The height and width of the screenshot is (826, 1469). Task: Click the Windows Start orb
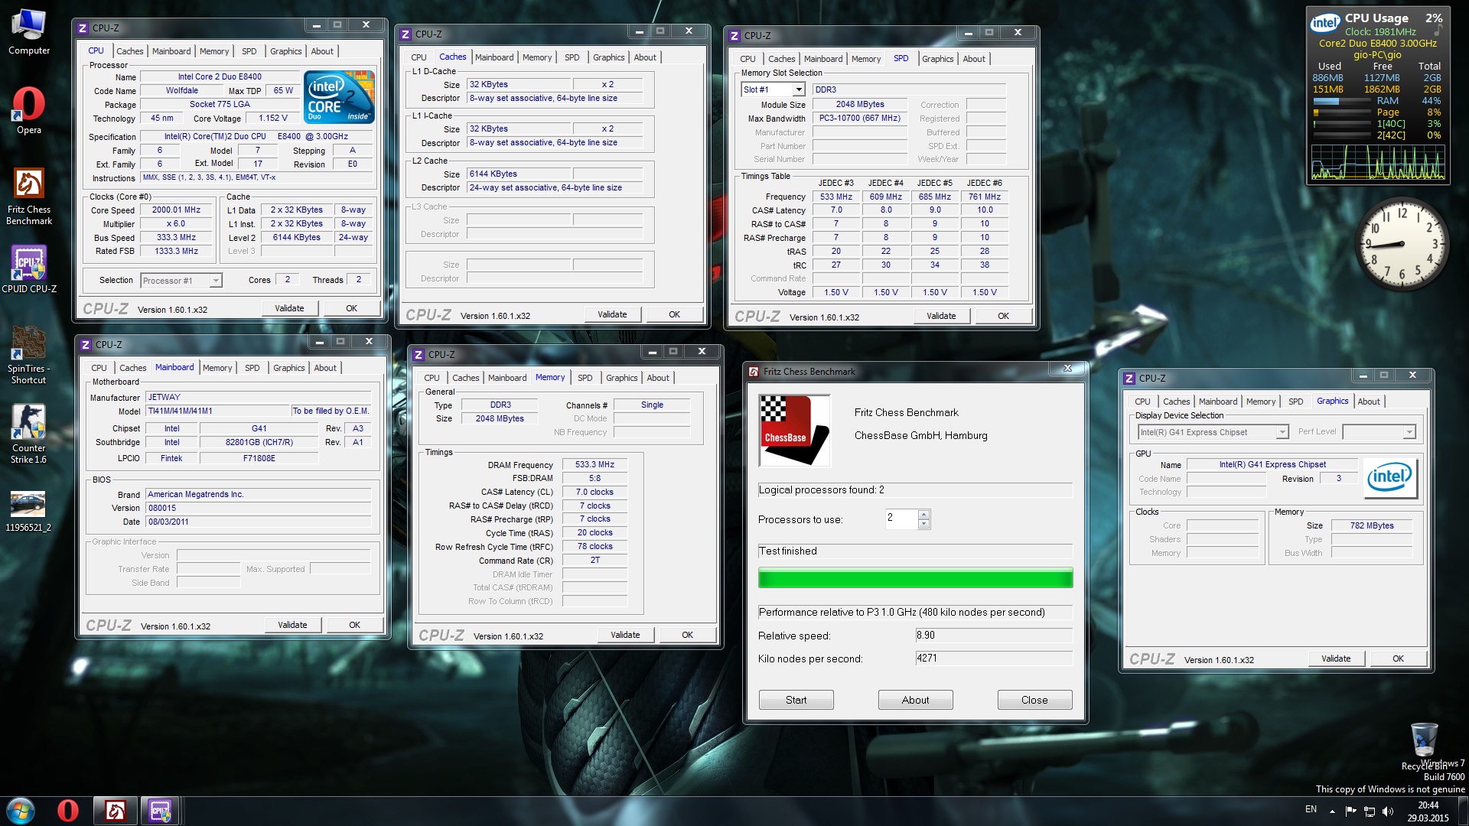21,811
